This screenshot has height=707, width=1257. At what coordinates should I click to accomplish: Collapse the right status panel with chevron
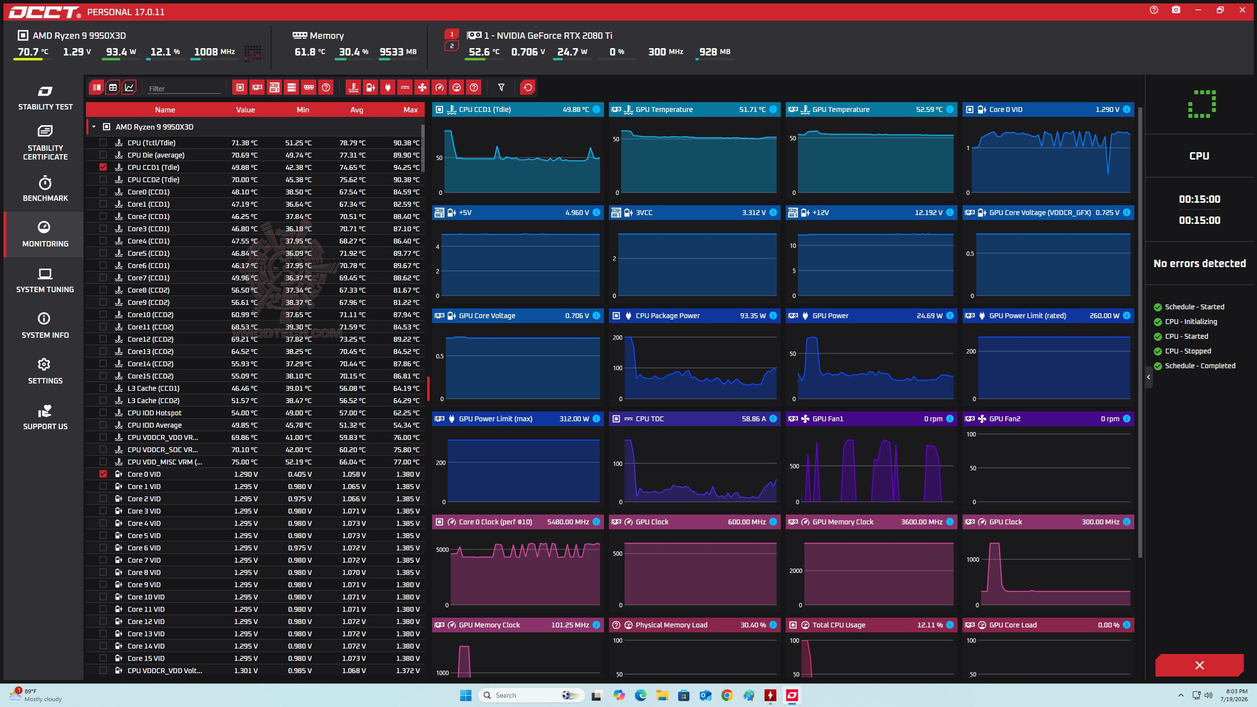click(1148, 377)
